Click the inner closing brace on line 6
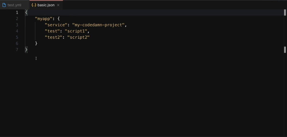Image resolution: width=287 pixels, height=137 pixels. click(x=36, y=43)
